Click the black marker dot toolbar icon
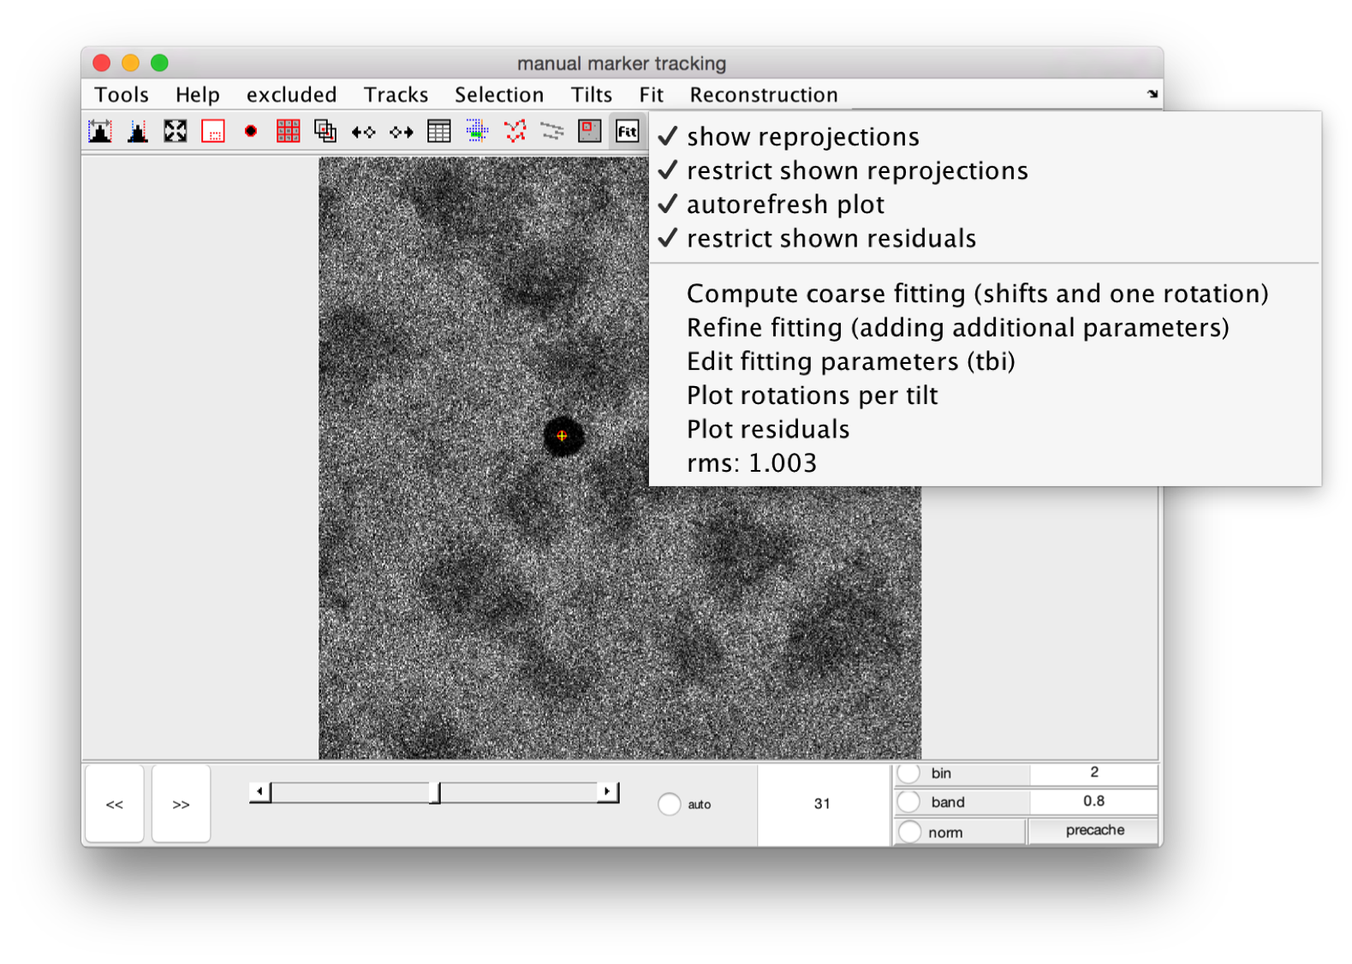The image size is (1352, 964). 250,131
